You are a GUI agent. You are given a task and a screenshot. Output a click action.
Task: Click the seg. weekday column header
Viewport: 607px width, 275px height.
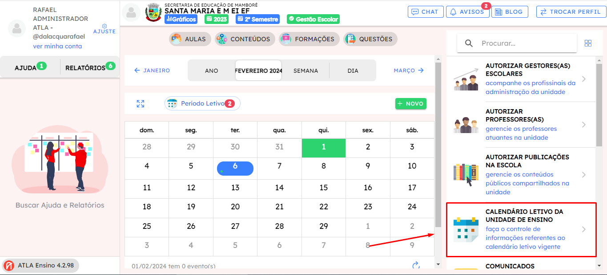click(191, 130)
